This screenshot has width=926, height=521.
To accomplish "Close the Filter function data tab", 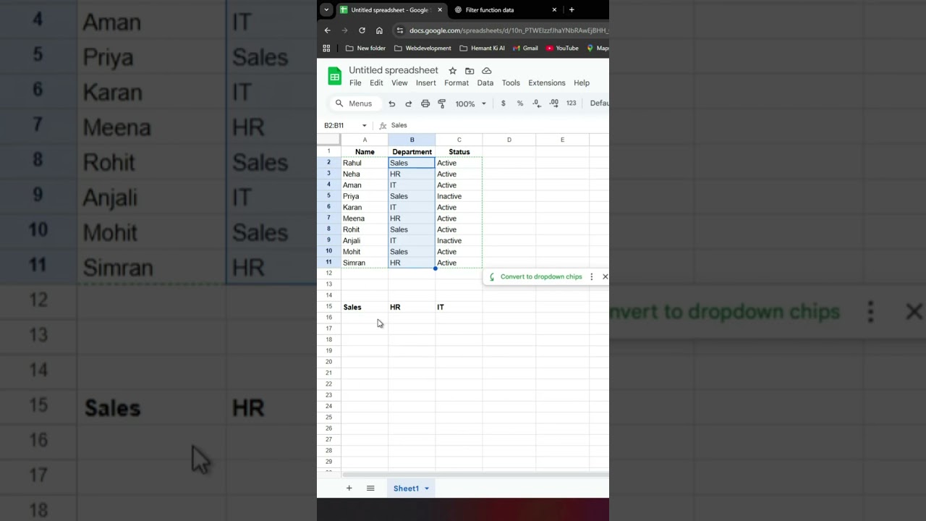I will (554, 10).
